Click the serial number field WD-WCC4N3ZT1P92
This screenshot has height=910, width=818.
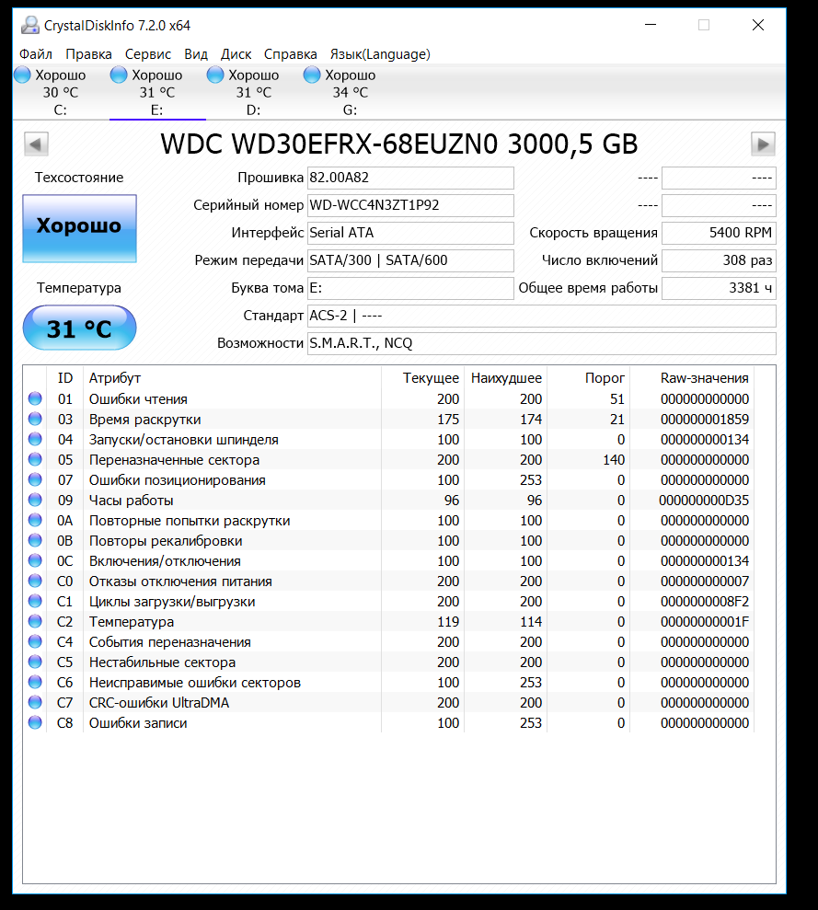click(410, 205)
